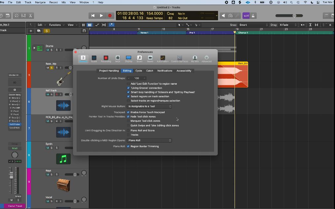Open the Audio preferences pane
335x209 pixels.
(94, 59)
